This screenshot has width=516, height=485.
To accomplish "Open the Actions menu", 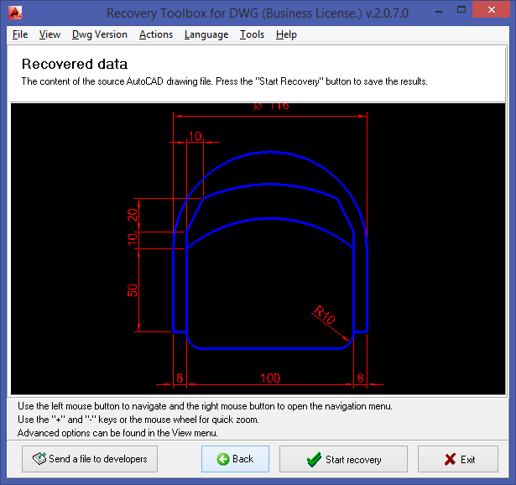I will [155, 34].
